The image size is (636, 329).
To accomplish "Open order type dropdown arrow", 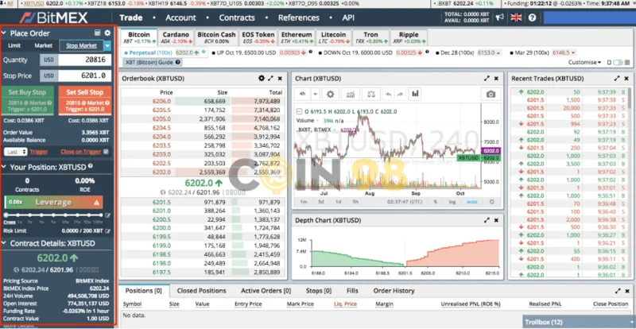I will 107,46.
